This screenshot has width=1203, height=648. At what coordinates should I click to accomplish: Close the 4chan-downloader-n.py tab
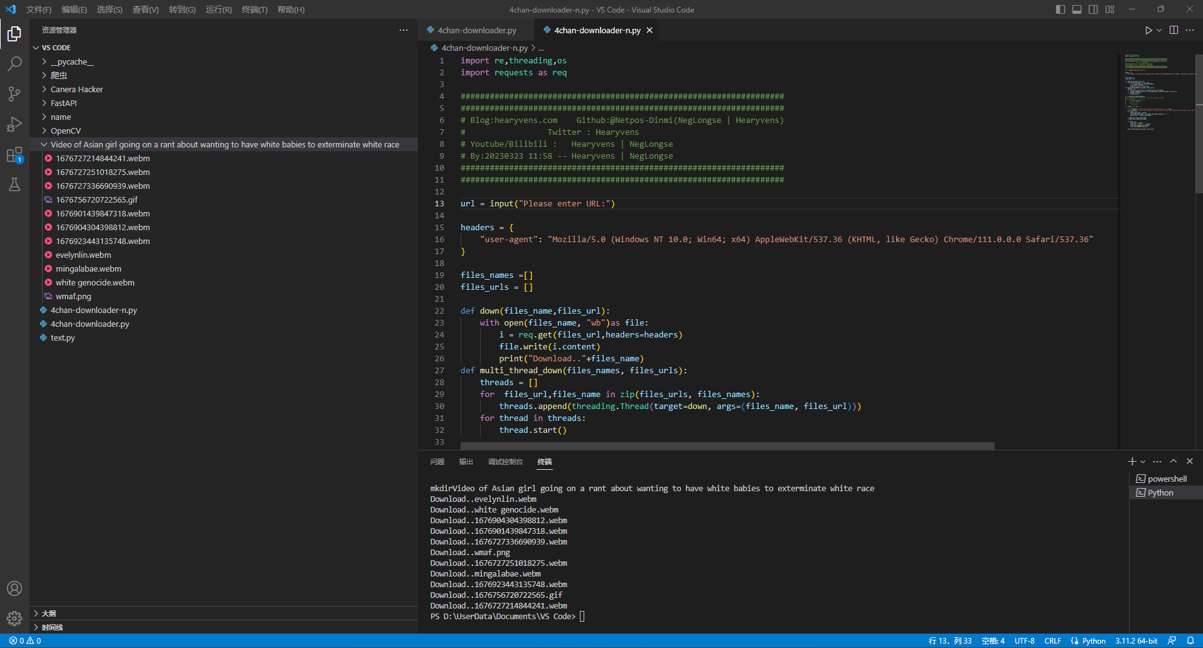click(x=650, y=30)
